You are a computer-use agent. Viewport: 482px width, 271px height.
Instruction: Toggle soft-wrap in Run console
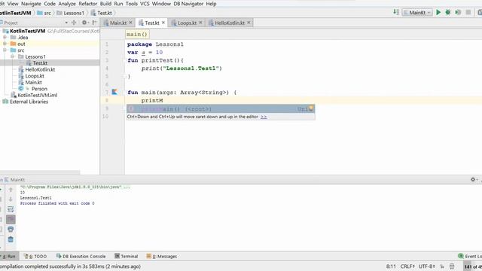[11, 209]
